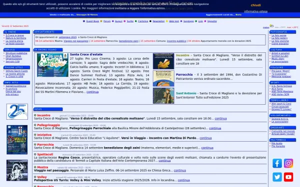Open the Cartoline link
Image resolution: width=300 pixels, height=187 pixels.
(143, 21)
